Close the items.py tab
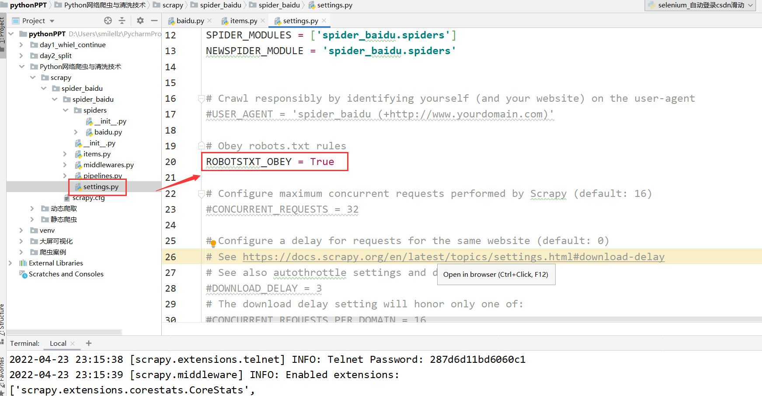Viewport: 762px width, 396px height. click(x=263, y=21)
